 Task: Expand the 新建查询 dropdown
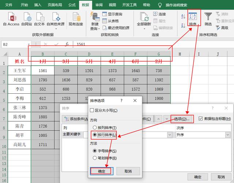pos(95,29)
